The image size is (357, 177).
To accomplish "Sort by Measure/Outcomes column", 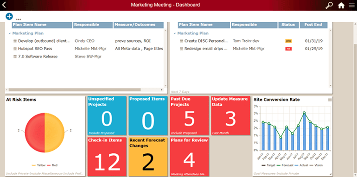I will click(139, 25).
